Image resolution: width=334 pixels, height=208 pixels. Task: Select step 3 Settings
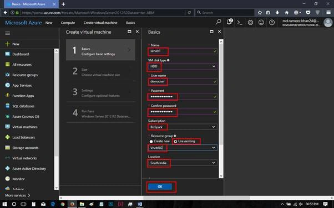pos(100,92)
